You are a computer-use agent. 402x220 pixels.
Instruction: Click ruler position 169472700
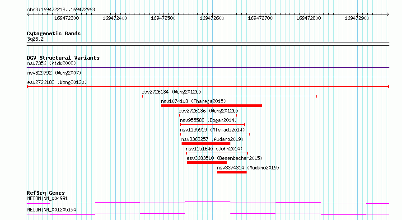click(x=260, y=18)
